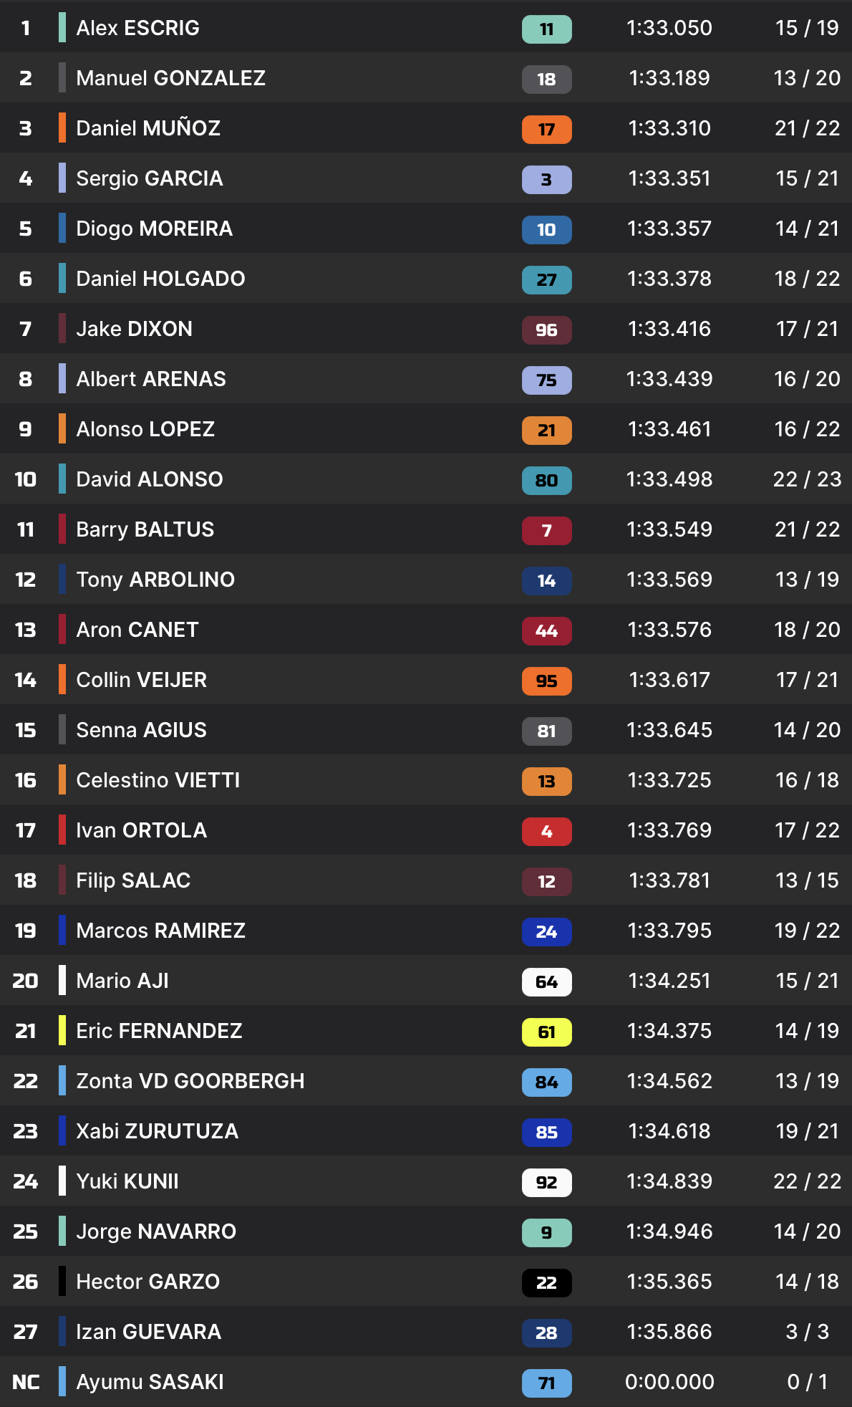Click Diogo MOREIRA's blue 10 badge

click(546, 230)
